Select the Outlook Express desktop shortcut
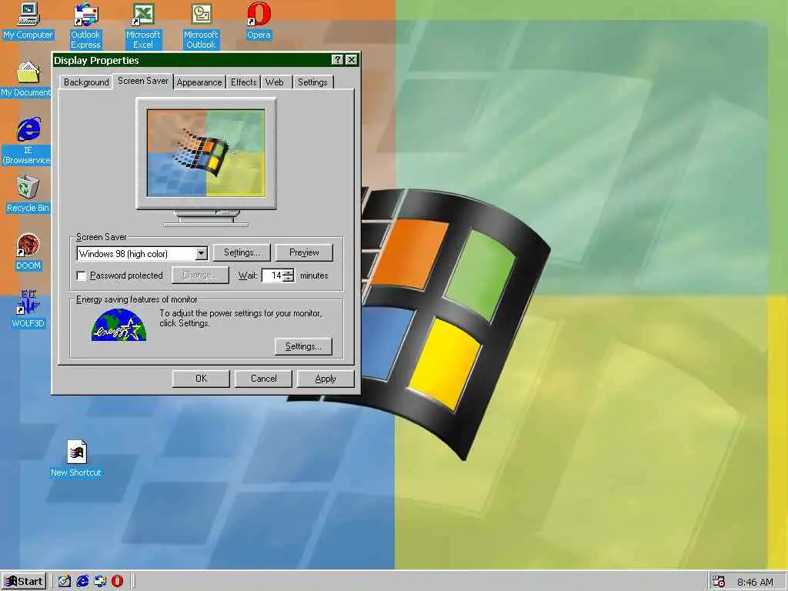Screen dimensions: 788x591 click(85, 25)
